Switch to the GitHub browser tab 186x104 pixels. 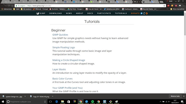(x=110, y=2)
